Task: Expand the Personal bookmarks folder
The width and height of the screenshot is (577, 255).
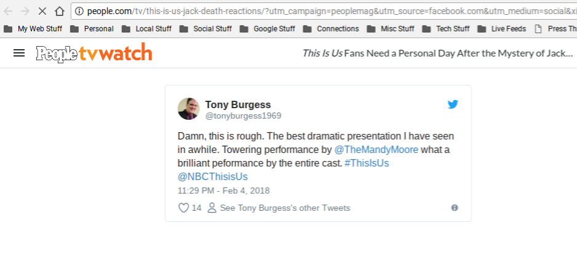Action: coord(92,29)
